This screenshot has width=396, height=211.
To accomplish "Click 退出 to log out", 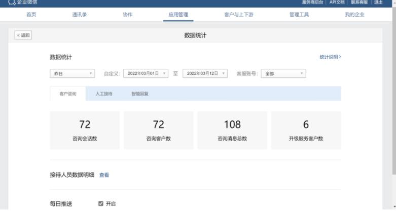I will coord(378,2).
